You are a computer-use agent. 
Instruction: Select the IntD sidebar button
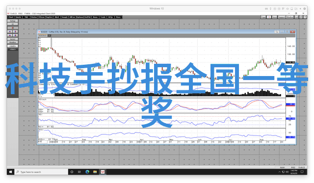[13, 46]
